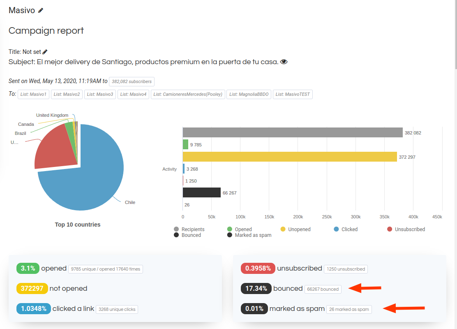The width and height of the screenshot is (457, 329).
Task: Toggle the Bounced legend entry
Action: (x=187, y=235)
